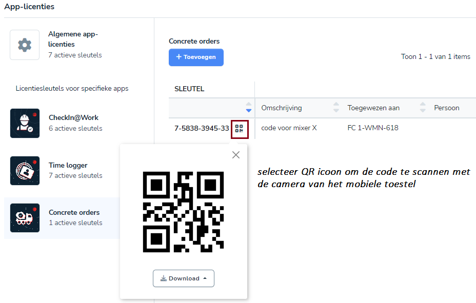The height and width of the screenshot is (303, 476).
Task: Click '7 actieve sleutels' under Time logger
Action: pos(75,176)
